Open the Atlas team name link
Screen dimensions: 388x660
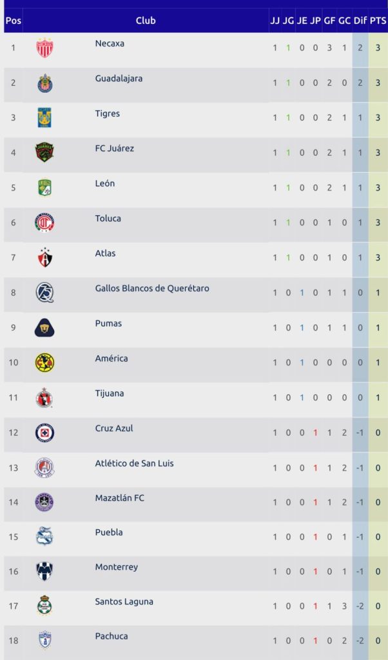(x=105, y=253)
